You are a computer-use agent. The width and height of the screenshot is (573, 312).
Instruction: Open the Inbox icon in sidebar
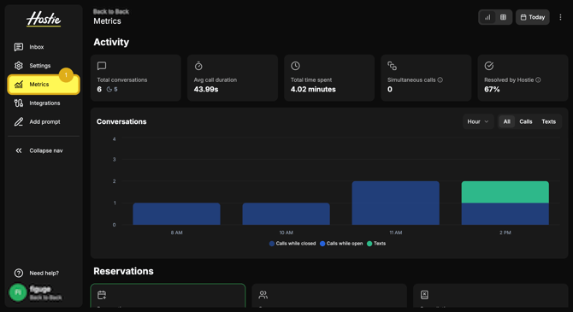tap(19, 47)
